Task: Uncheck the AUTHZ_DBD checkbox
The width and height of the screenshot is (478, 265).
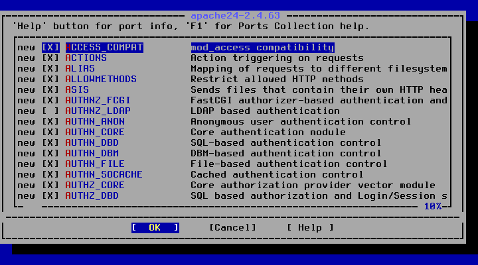Action: point(50,196)
